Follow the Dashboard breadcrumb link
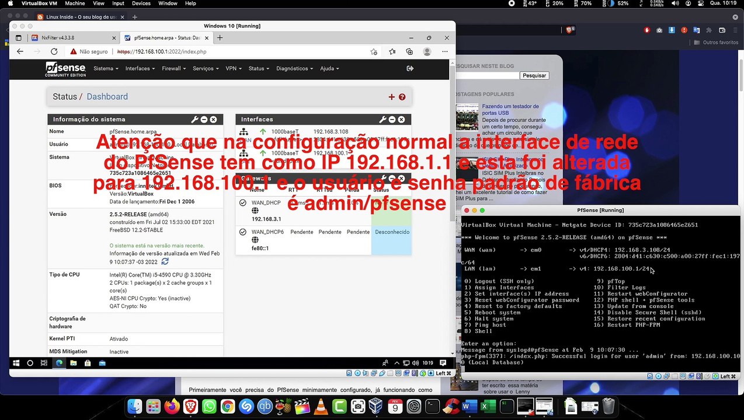The height and width of the screenshot is (420, 744). click(x=107, y=97)
